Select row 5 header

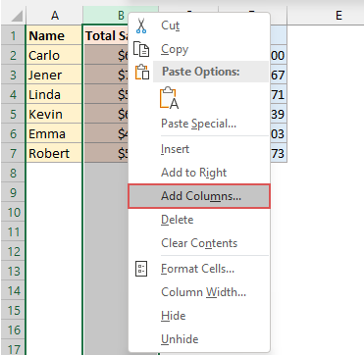pos(13,114)
